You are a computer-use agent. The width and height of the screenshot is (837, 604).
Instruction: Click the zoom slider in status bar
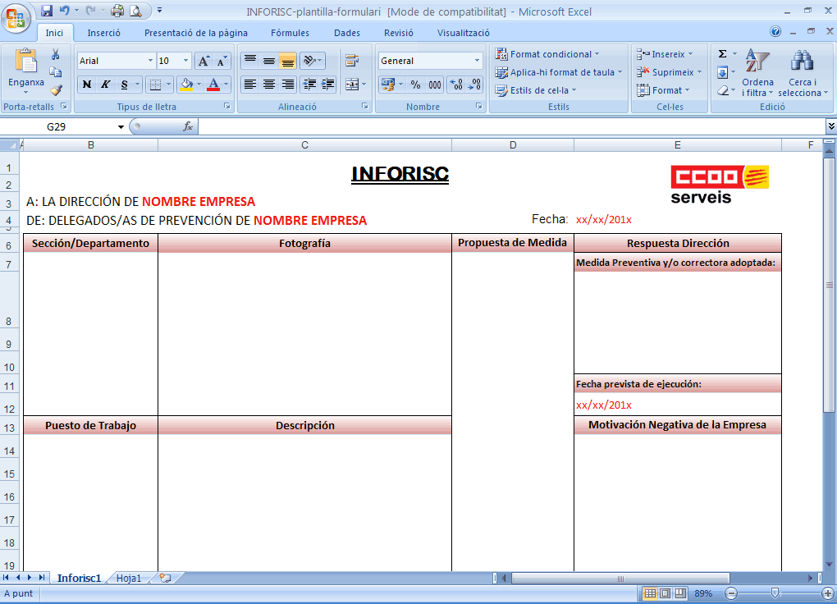[775, 593]
